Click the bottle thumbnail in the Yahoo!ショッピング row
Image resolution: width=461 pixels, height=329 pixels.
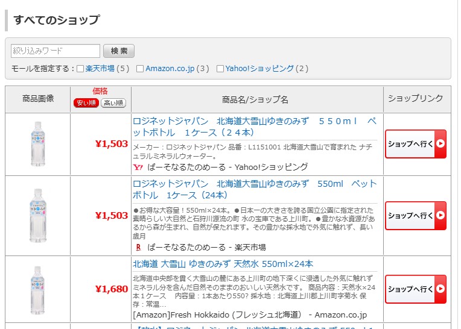coord(38,144)
